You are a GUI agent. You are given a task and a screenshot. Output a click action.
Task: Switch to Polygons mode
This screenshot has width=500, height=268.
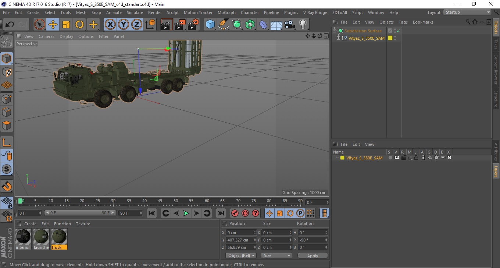(7, 125)
